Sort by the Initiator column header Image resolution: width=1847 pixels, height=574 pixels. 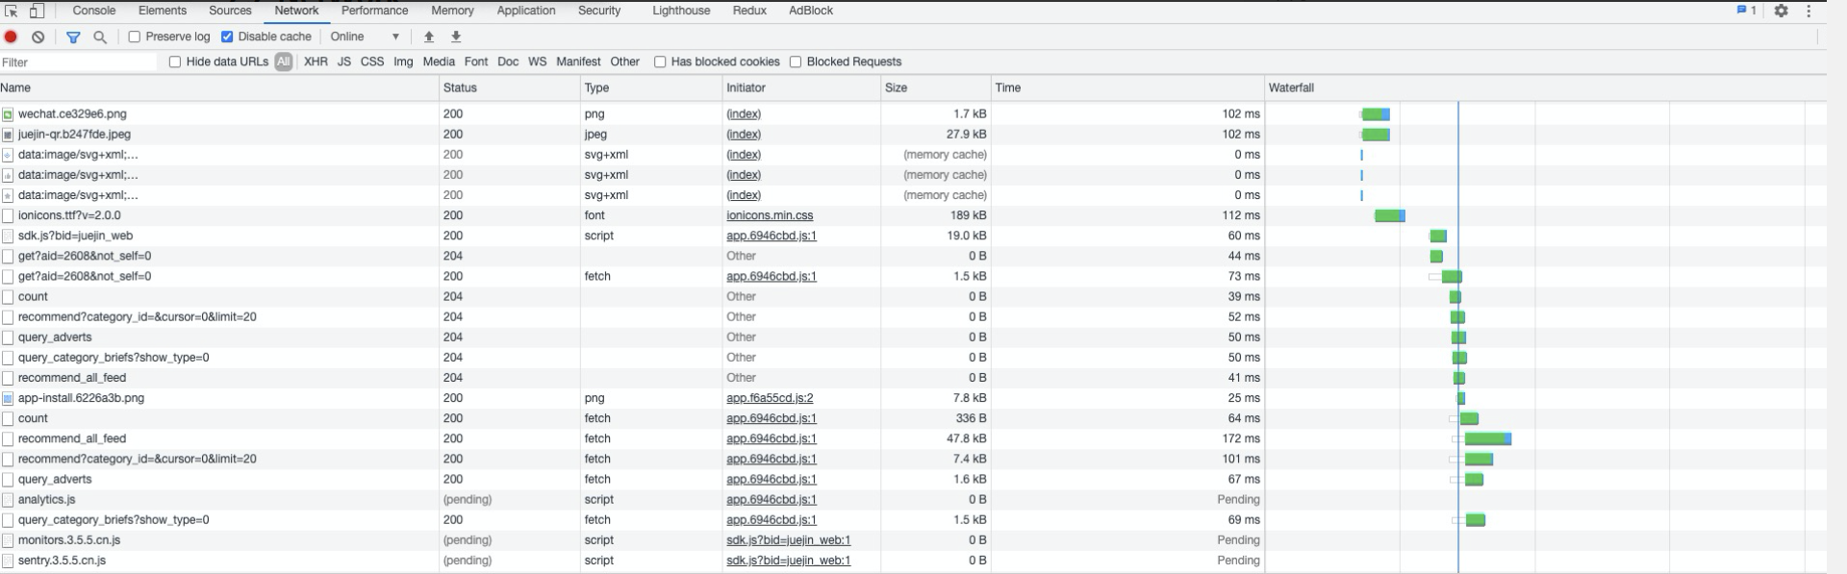[x=801, y=87]
